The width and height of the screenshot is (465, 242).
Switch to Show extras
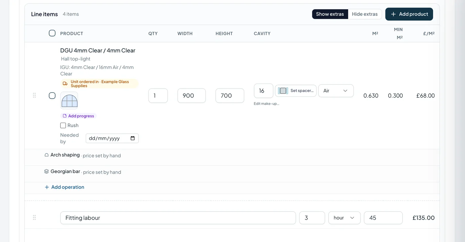point(330,14)
